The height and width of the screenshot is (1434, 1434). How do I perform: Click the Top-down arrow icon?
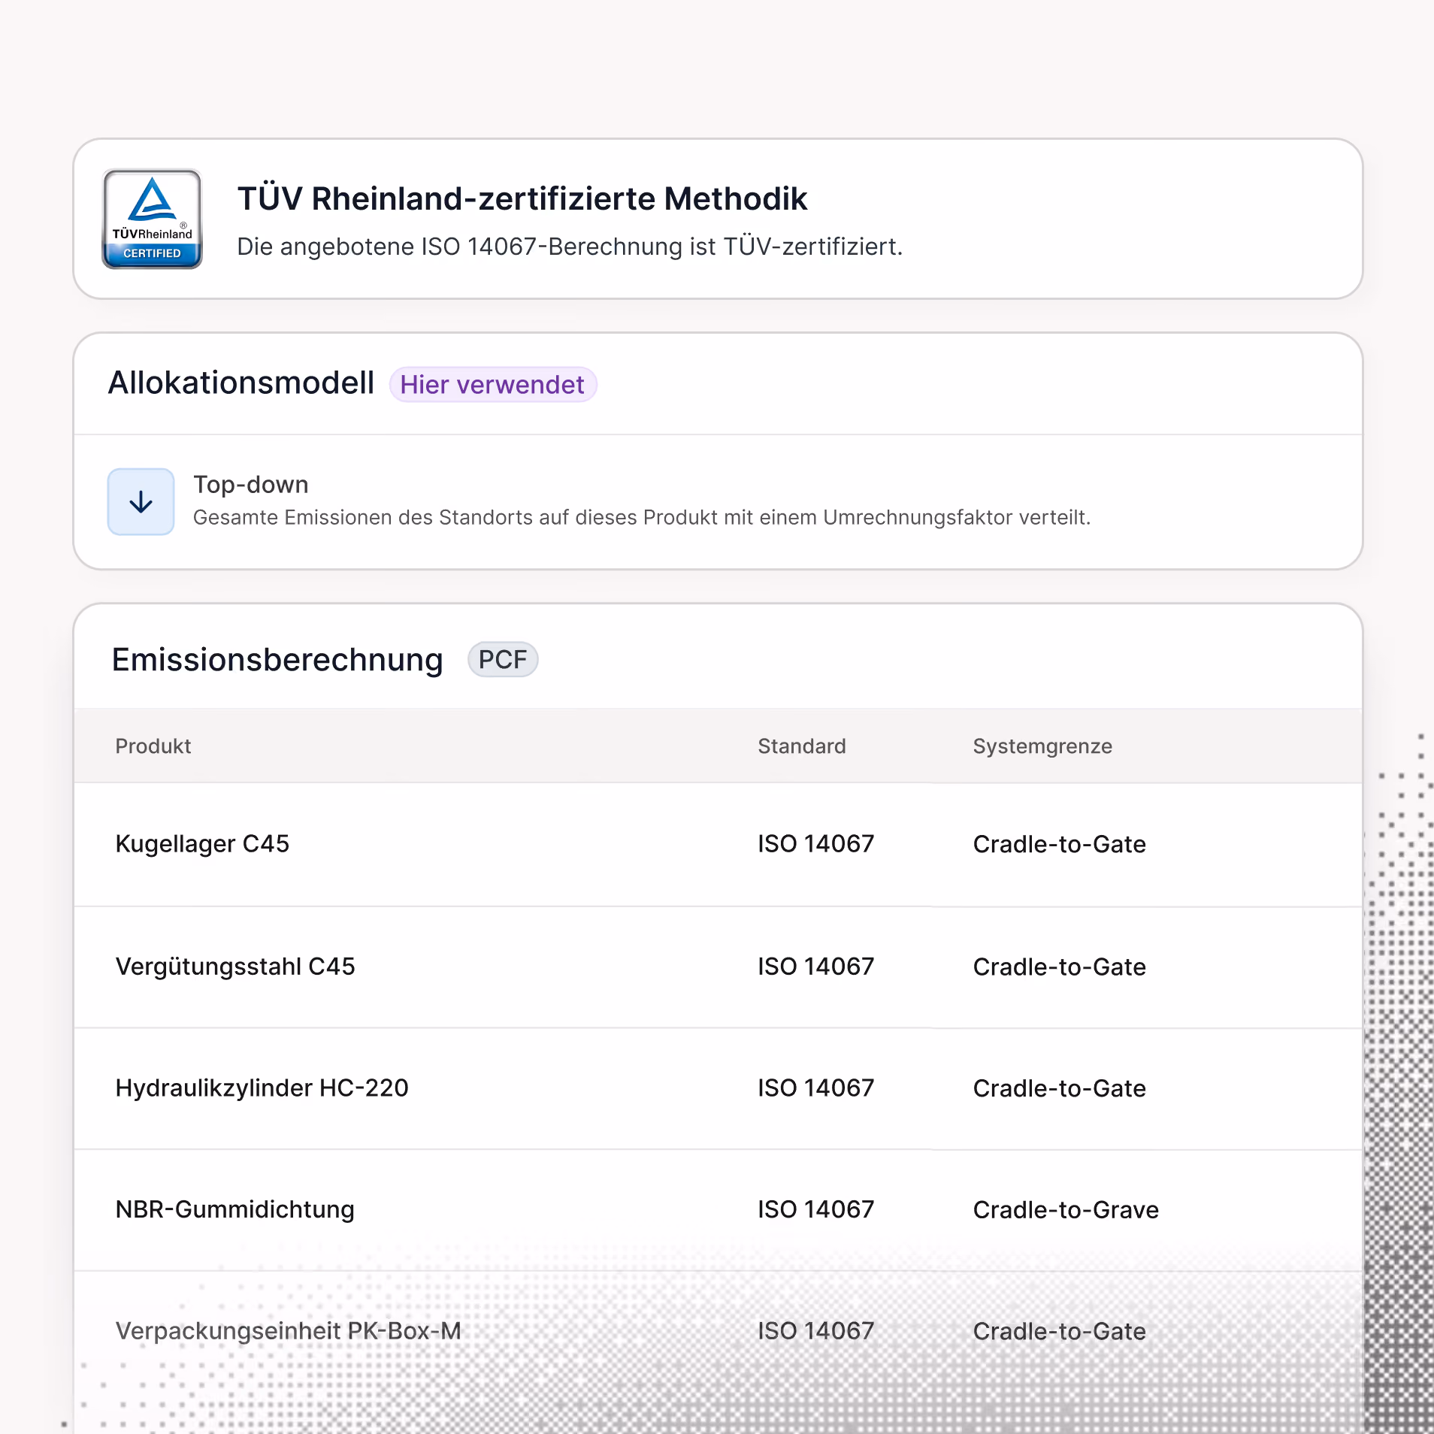[141, 502]
